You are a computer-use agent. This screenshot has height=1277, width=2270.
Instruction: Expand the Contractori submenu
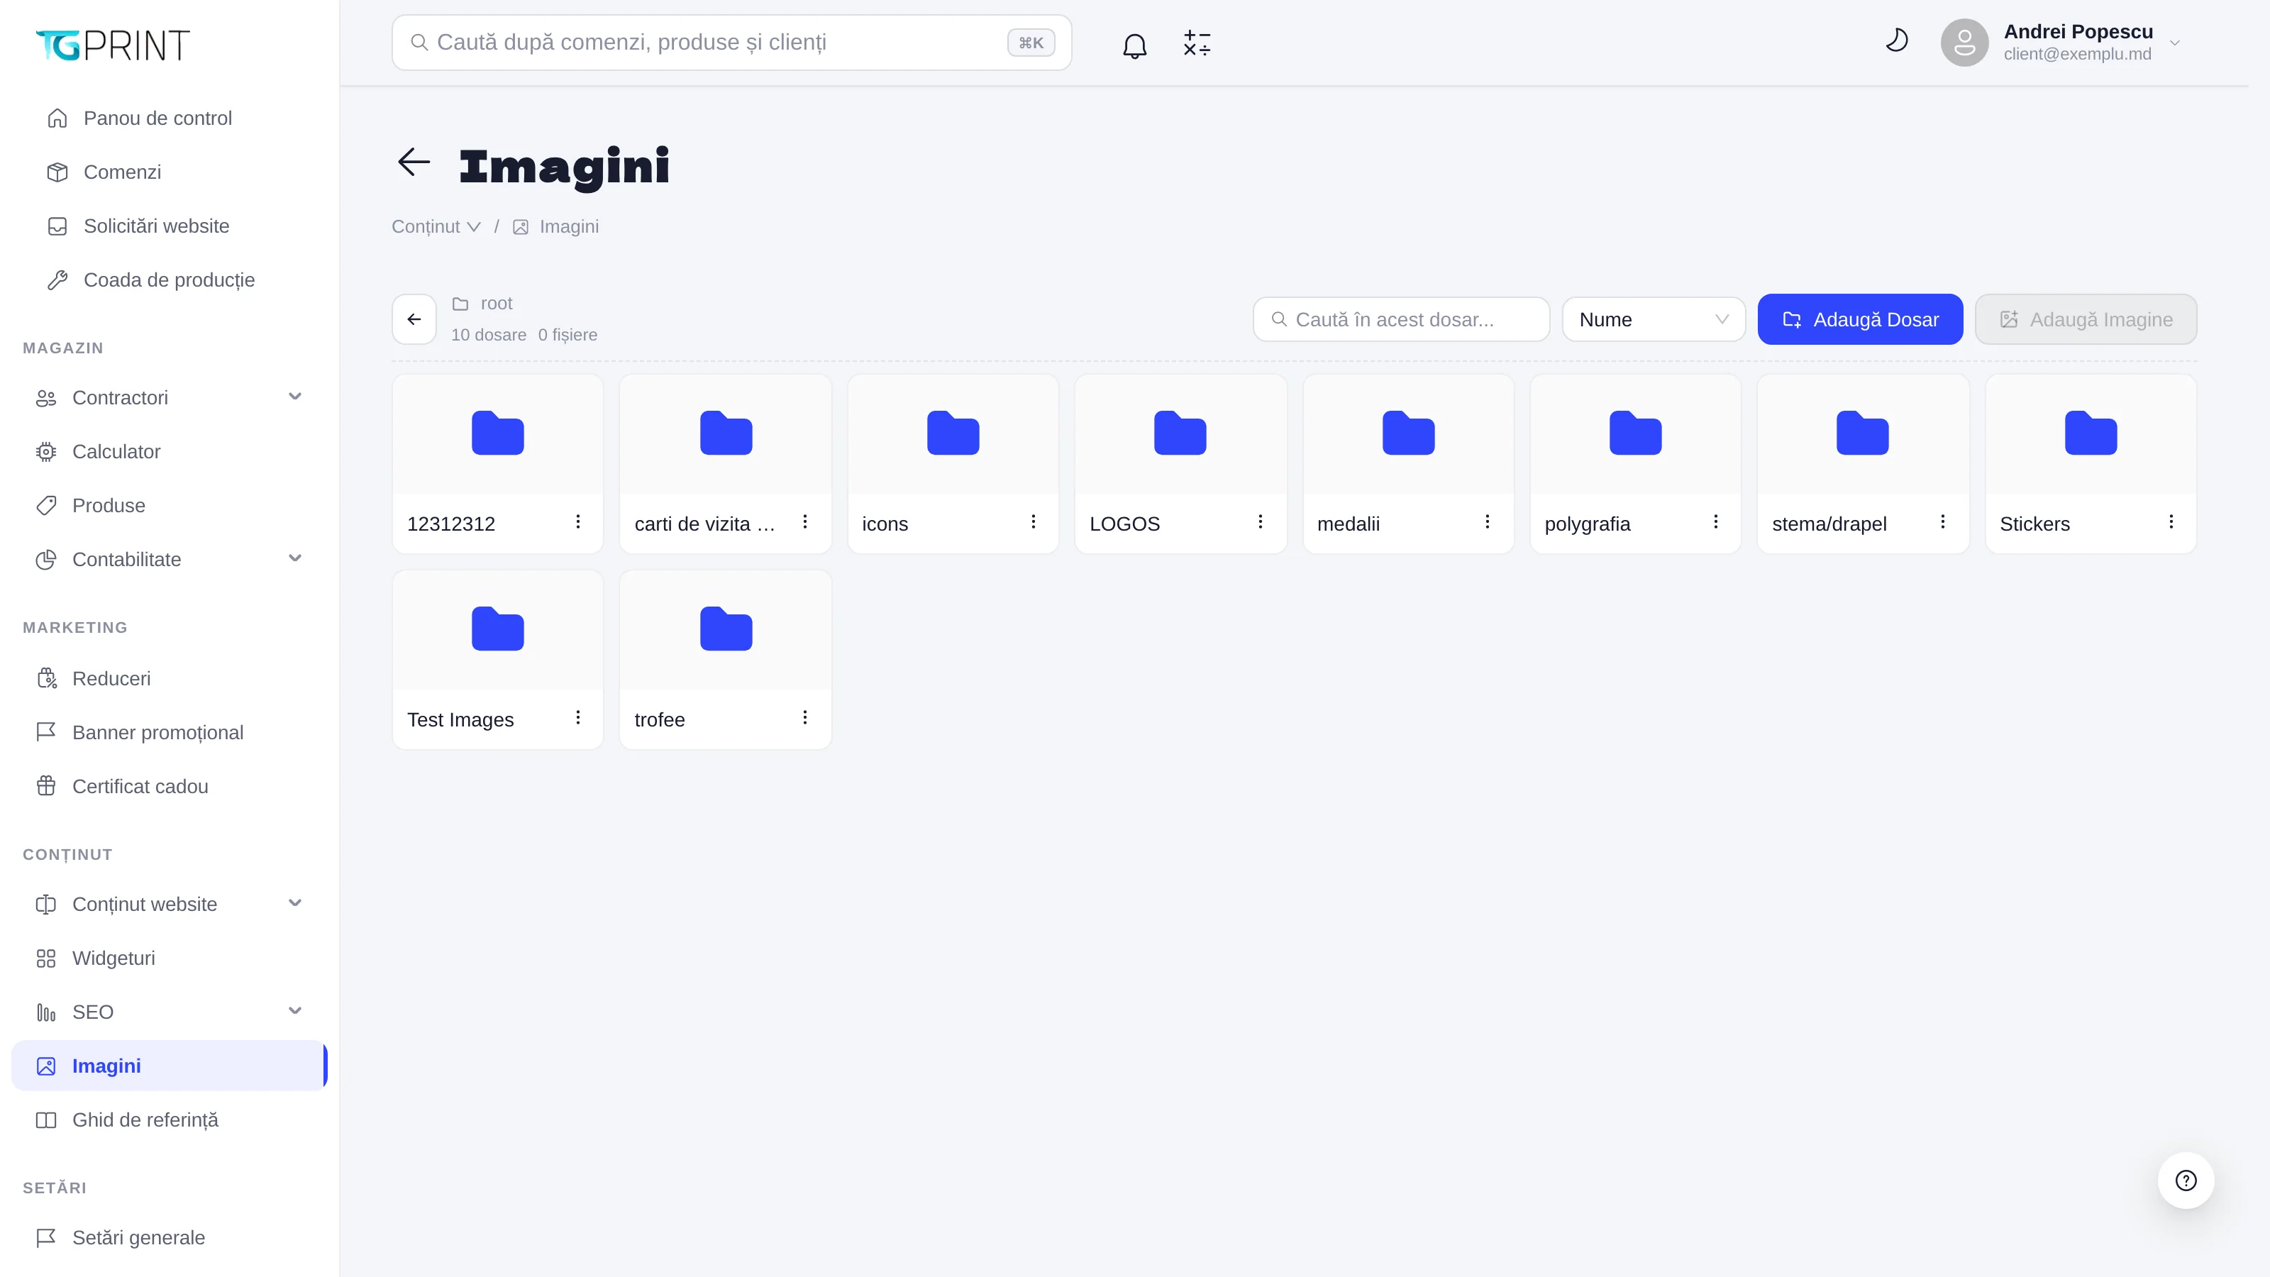coord(295,397)
